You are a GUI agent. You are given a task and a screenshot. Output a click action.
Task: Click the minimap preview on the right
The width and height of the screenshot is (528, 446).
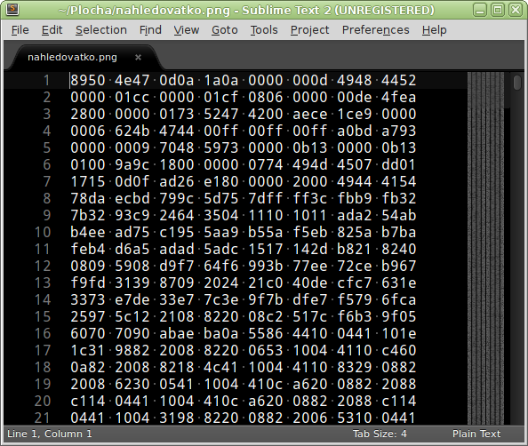(485, 249)
